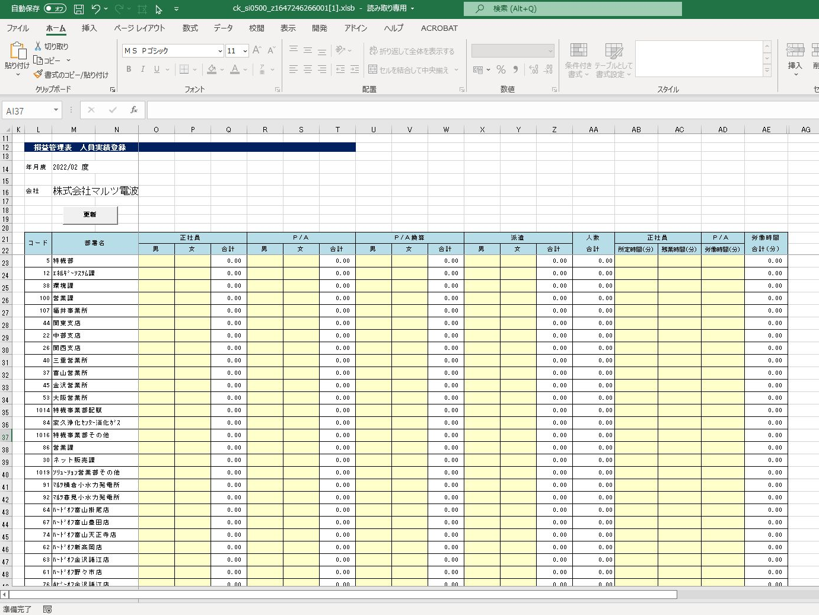
Task: Switch to the 挿入 ribbon tab
Action: coord(89,28)
